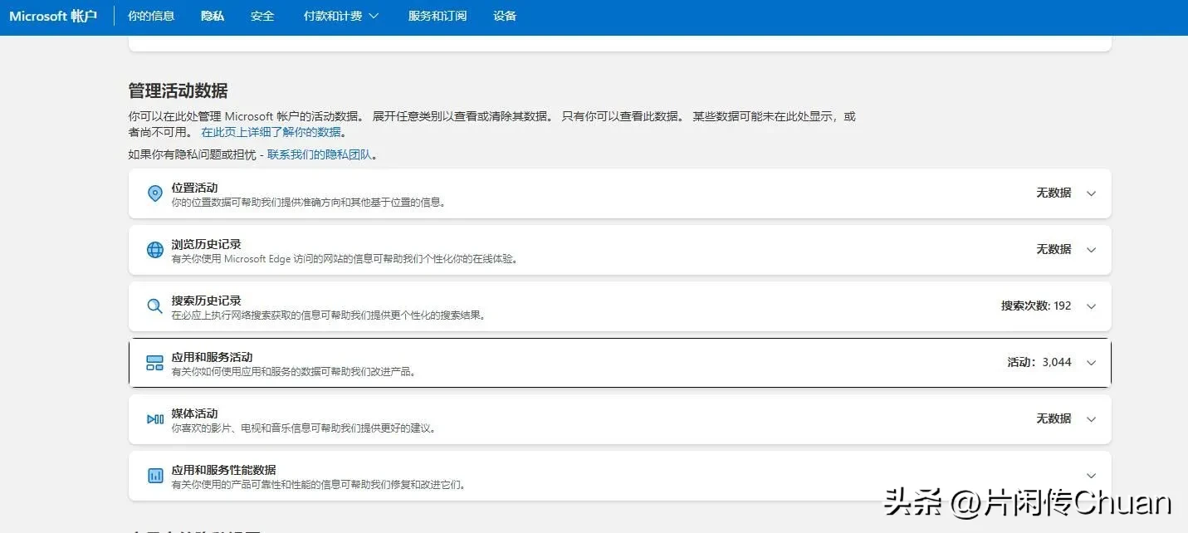
Task: Click the 搜索历史记录 title
Action: 207,301
